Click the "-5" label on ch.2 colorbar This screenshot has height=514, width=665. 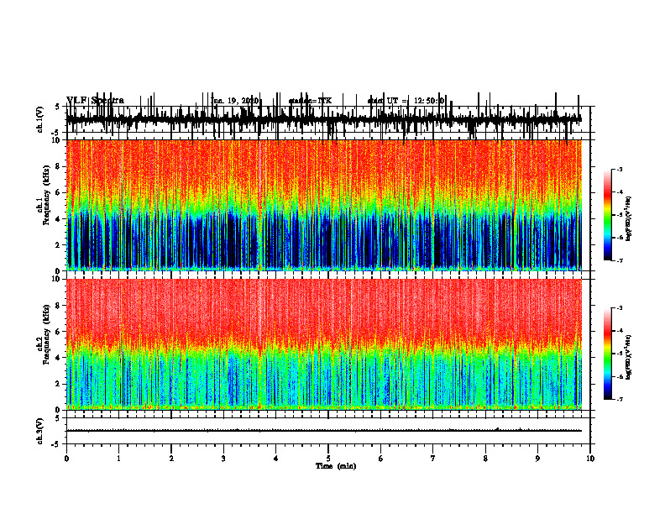click(619, 354)
